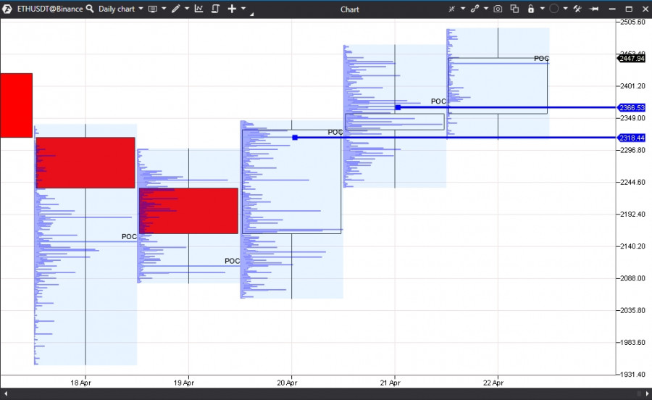Viewport: 652px width, 400px height.
Task: Open the indicators chart icon
Action: pos(198,9)
